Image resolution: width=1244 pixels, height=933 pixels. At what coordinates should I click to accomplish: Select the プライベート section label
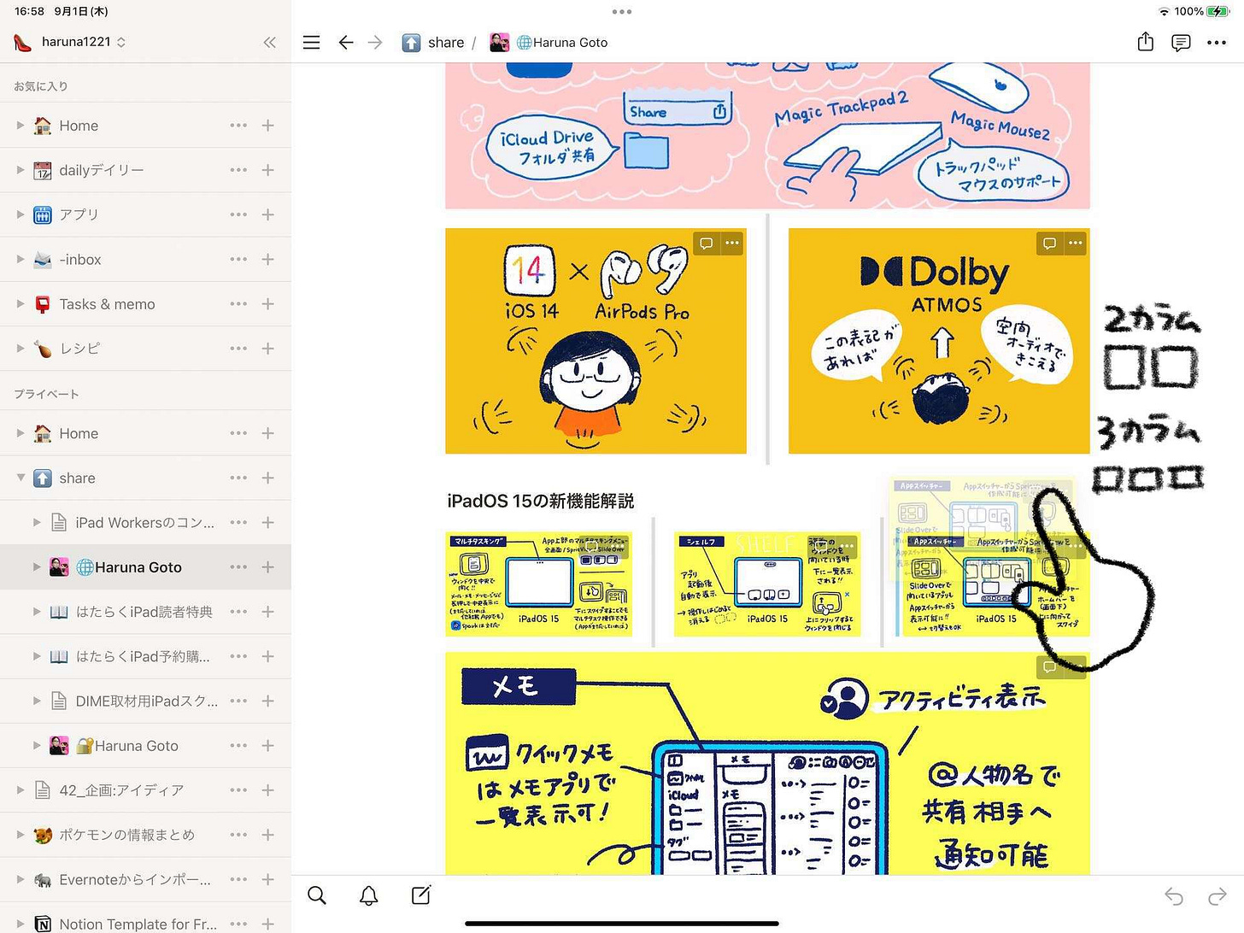point(46,394)
